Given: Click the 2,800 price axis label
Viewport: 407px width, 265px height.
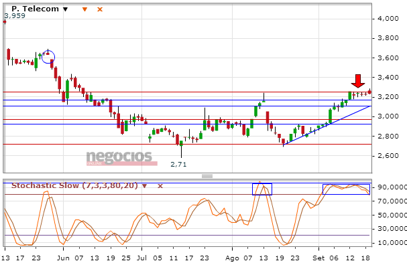Looking at the screenshot, I should [388, 136].
